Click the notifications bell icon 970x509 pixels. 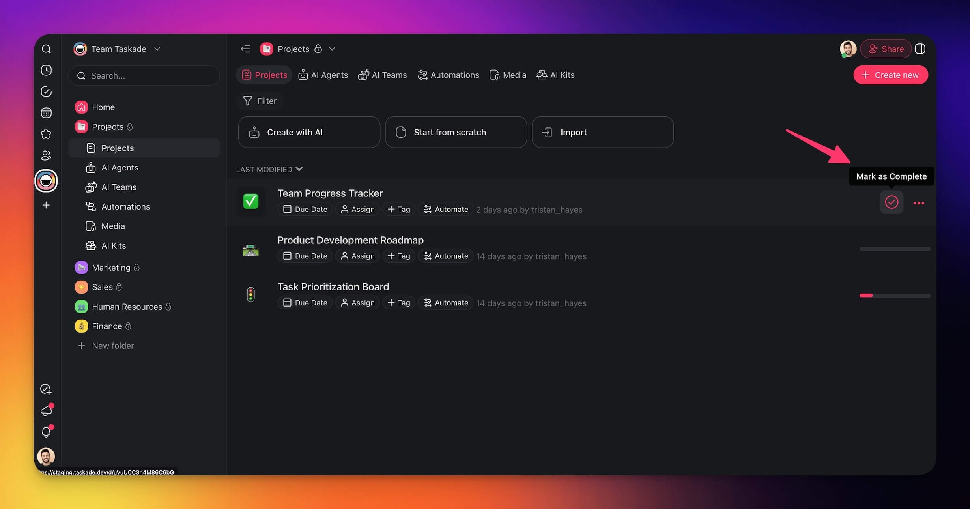[46, 432]
